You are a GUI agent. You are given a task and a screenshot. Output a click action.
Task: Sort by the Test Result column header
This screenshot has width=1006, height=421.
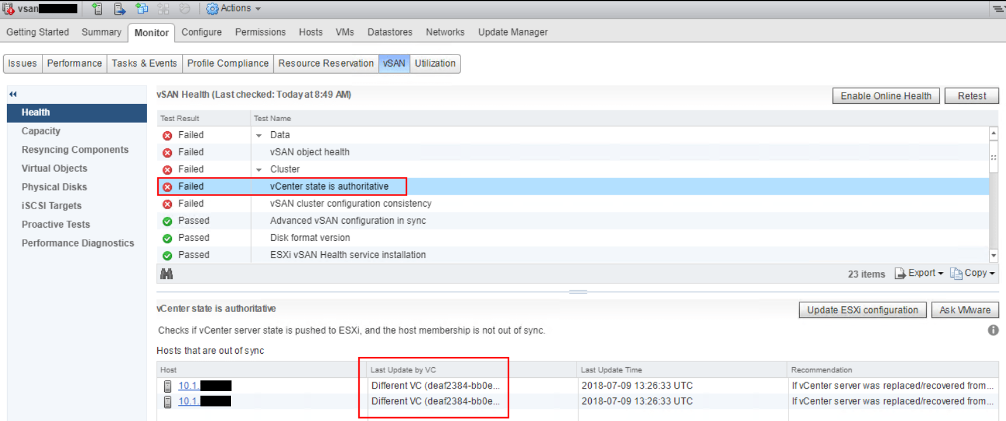203,119
